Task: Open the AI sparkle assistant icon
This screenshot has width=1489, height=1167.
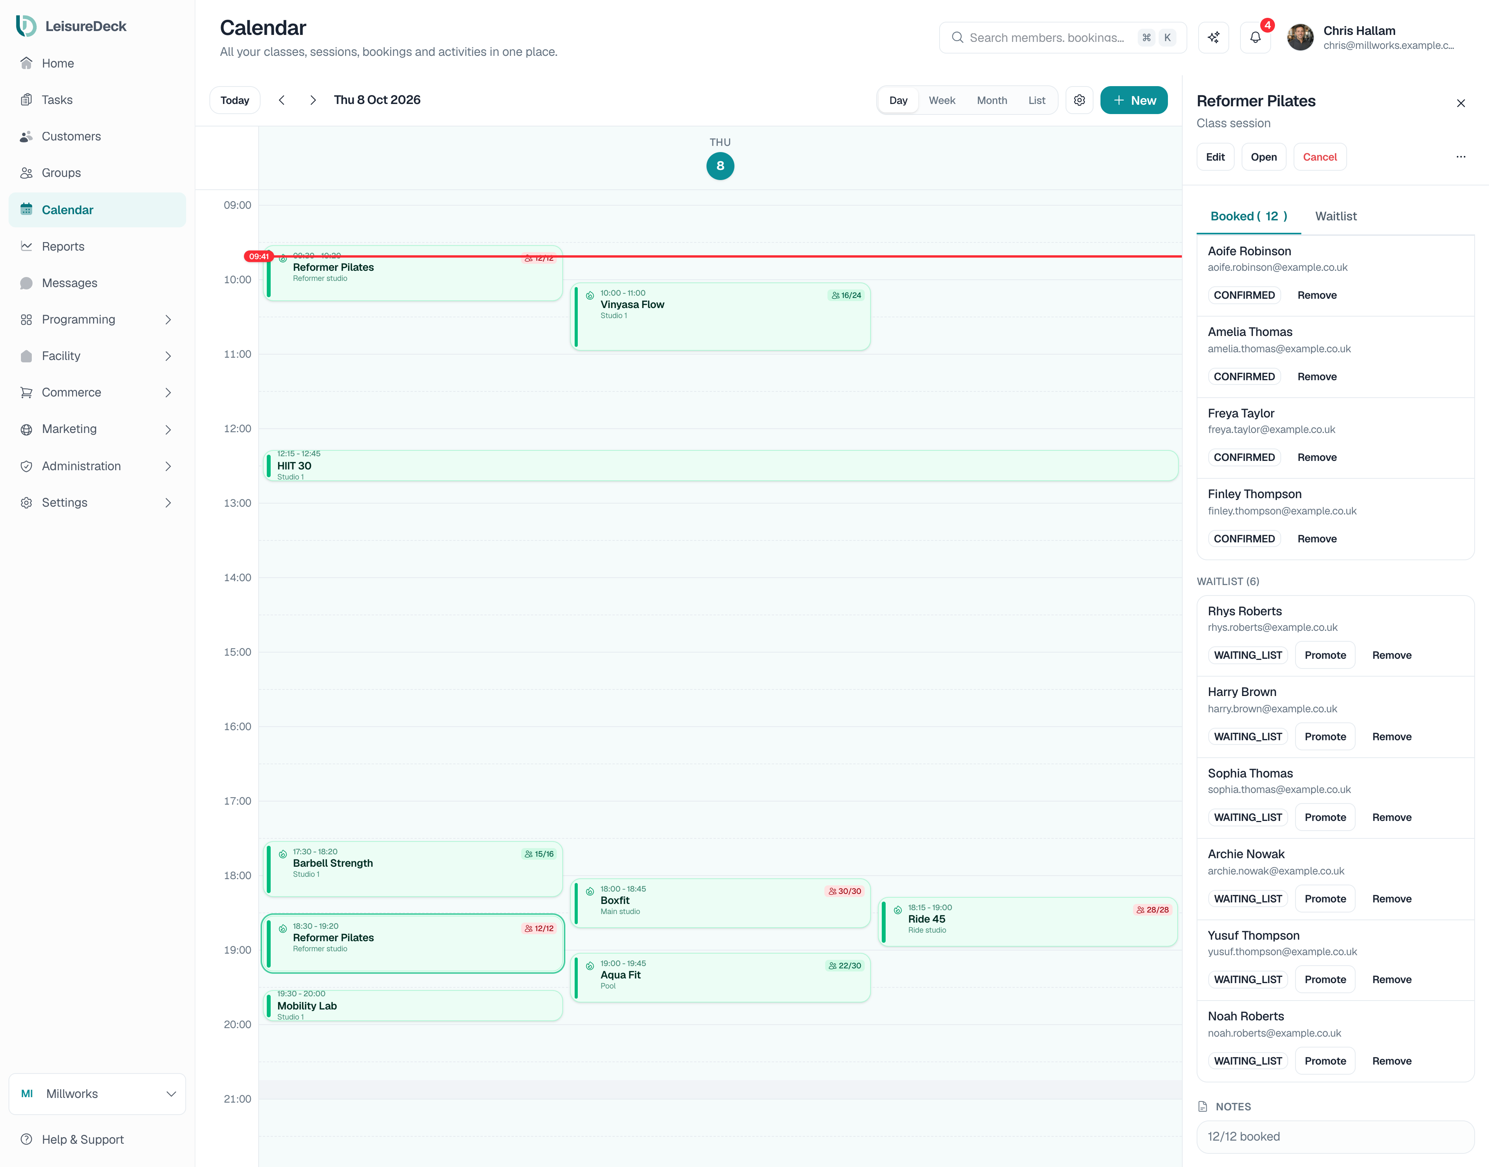Action: click(x=1213, y=38)
